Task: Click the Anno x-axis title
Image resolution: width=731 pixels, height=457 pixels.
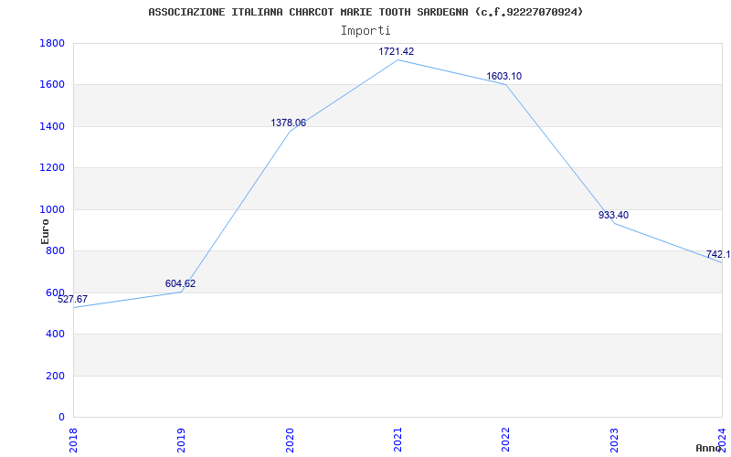Action: click(x=709, y=449)
